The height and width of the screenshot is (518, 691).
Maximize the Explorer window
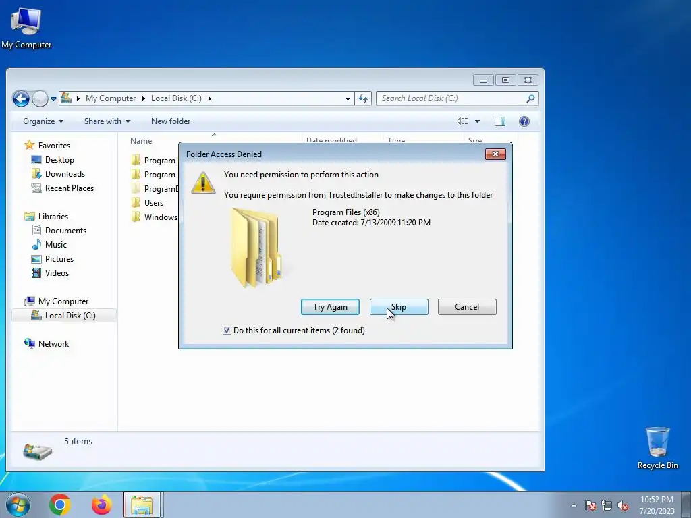point(505,80)
